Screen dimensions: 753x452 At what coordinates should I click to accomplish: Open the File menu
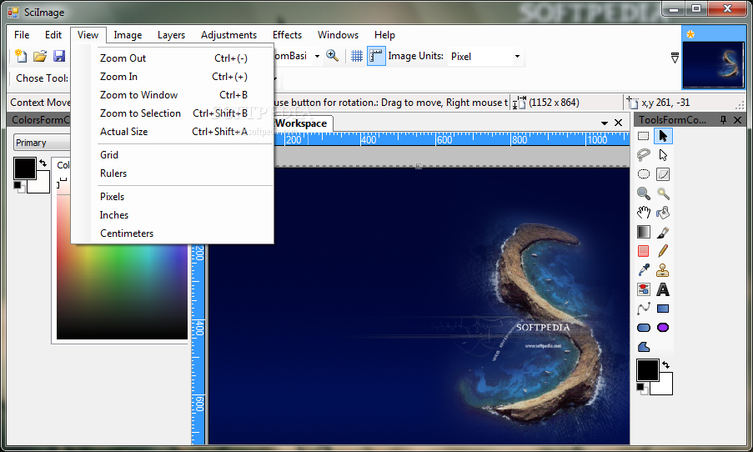coord(22,34)
